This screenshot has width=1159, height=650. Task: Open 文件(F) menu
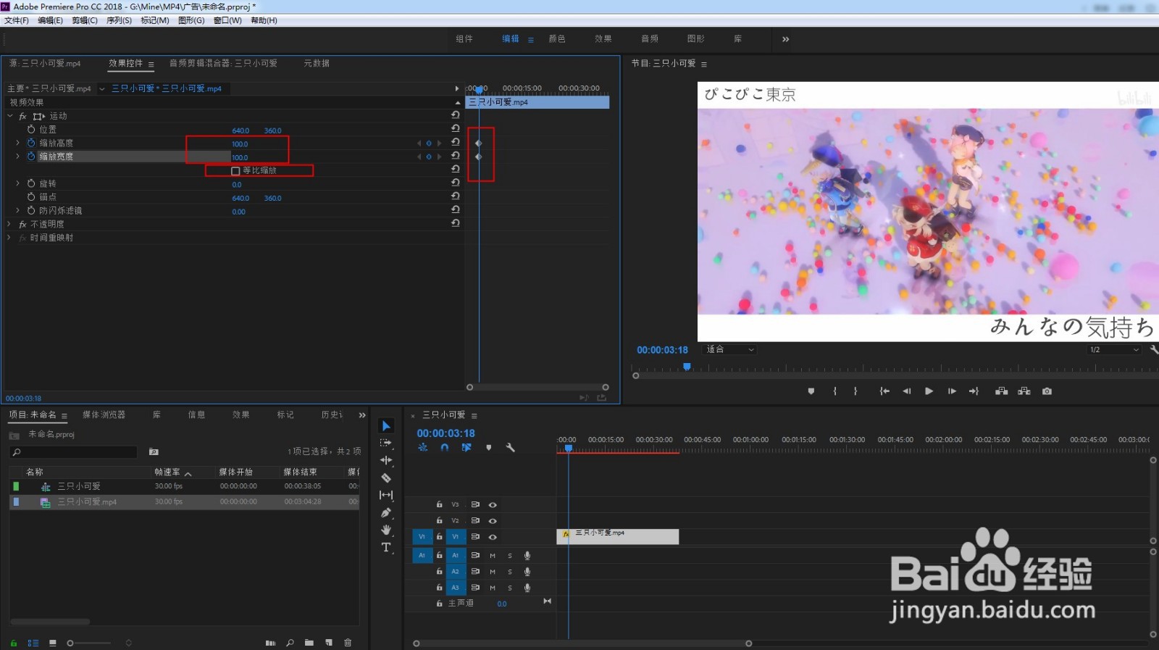click(x=17, y=20)
